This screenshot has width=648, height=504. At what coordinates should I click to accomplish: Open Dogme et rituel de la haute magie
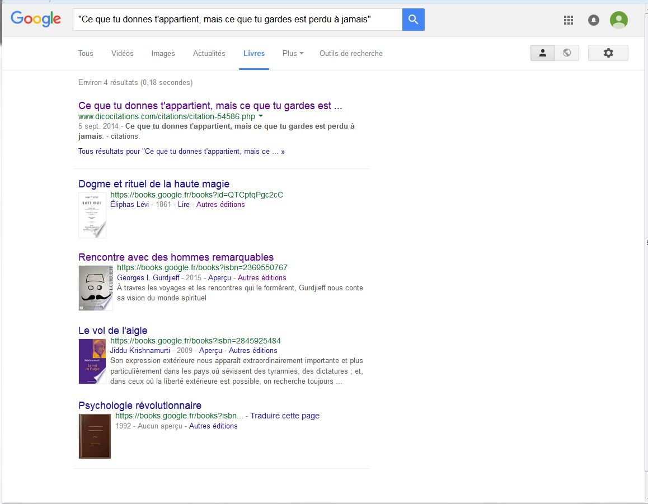(x=154, y=184)
